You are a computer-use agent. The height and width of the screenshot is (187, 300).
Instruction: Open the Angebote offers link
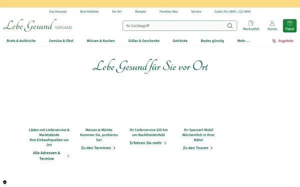(x=285, y=41)
